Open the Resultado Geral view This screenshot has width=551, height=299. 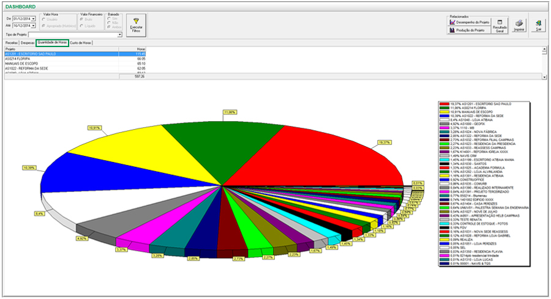(500, 26)
